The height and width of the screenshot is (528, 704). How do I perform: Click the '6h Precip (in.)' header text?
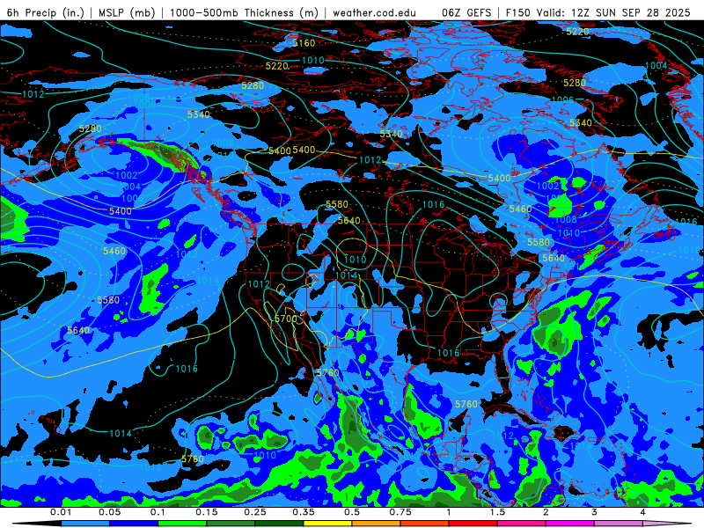click(46, 12)
